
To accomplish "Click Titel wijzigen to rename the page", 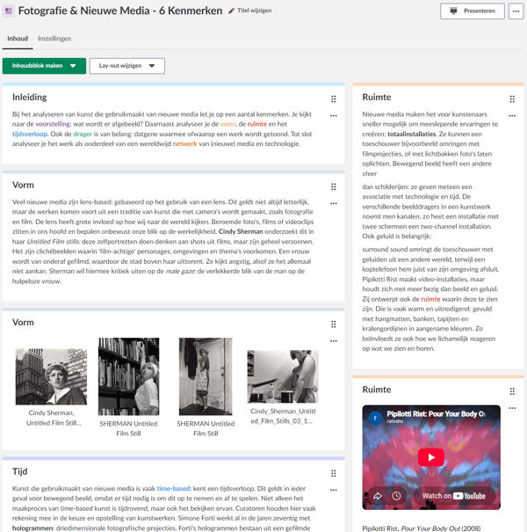I will coord(254,11).
